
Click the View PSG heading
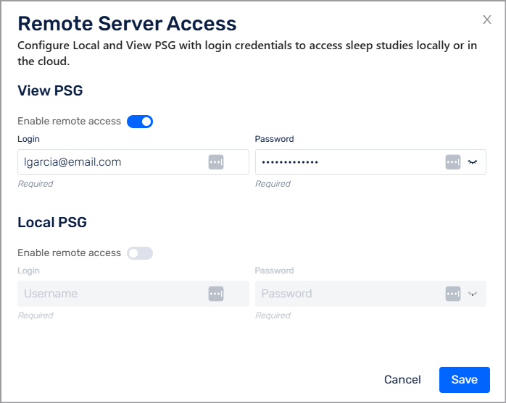coord(50,90)
